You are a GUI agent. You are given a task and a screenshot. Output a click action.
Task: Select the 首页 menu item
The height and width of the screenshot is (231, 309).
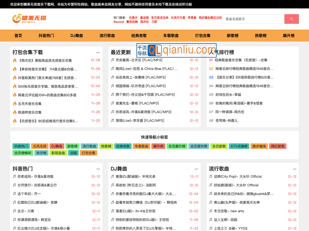pos(18,35)
